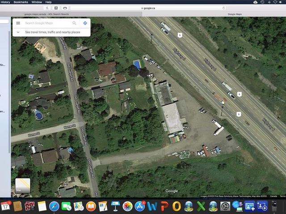Click the Canada link in the map footer
This screenshot has width=286, height=214.
273,196
